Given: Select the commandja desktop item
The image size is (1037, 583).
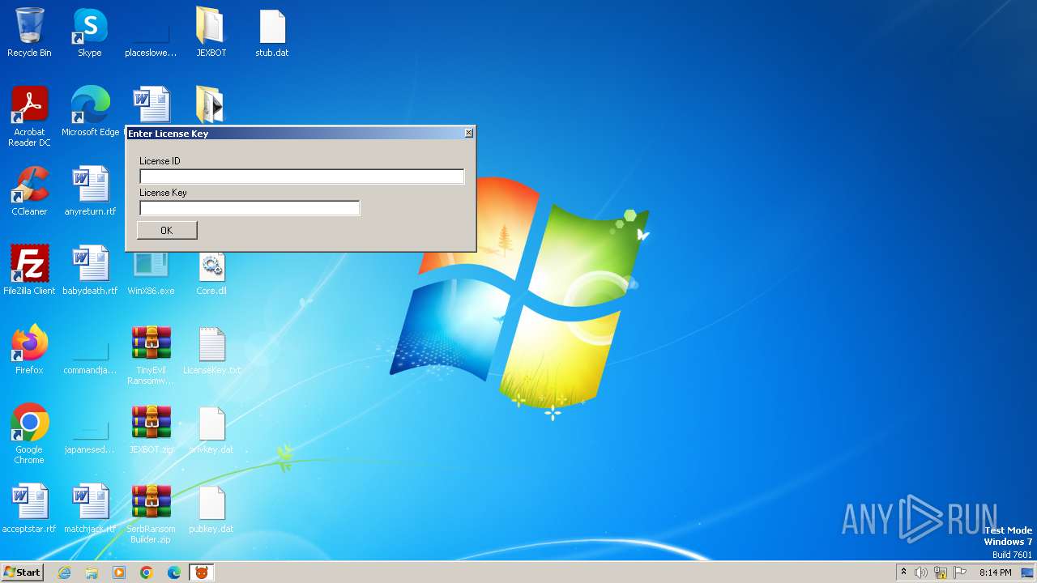Looking at the screenshot, I should tap(90, 356).
